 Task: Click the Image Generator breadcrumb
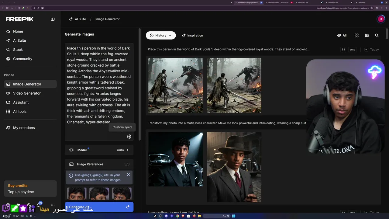[107, 19]
